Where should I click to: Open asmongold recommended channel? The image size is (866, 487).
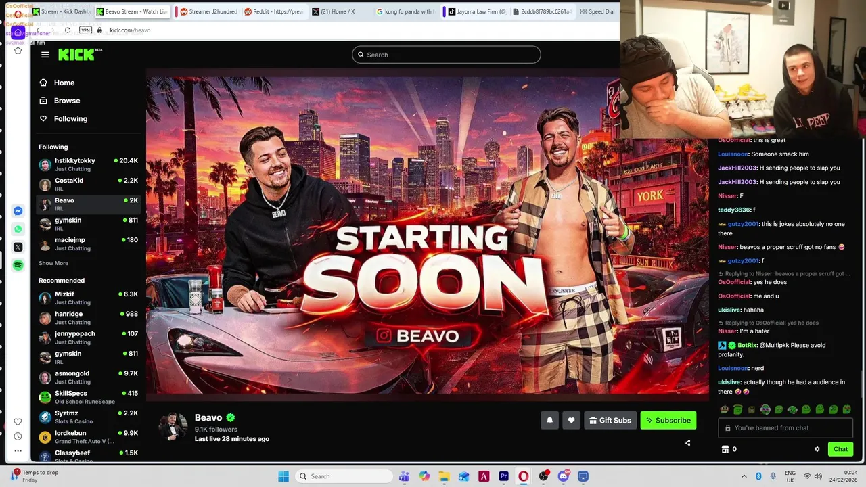pos(88,377)
